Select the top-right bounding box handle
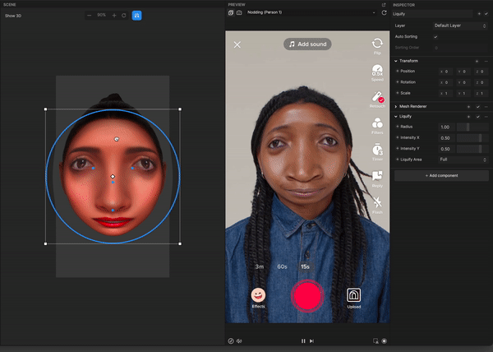 tap(180, 109)
